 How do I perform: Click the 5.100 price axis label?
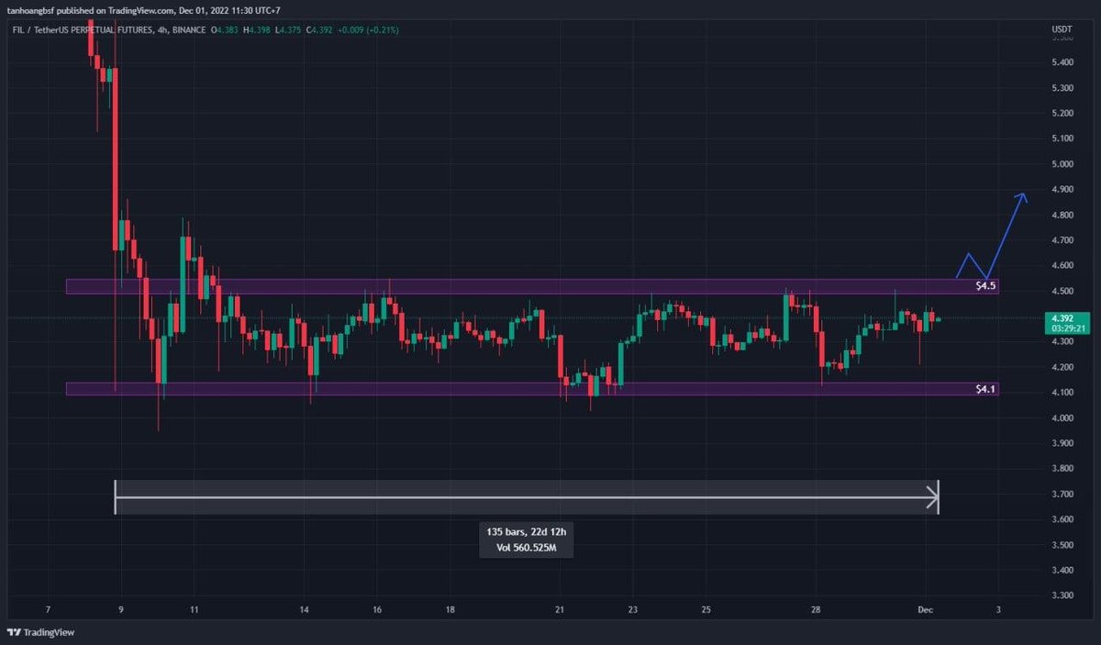click(1062, 139)
